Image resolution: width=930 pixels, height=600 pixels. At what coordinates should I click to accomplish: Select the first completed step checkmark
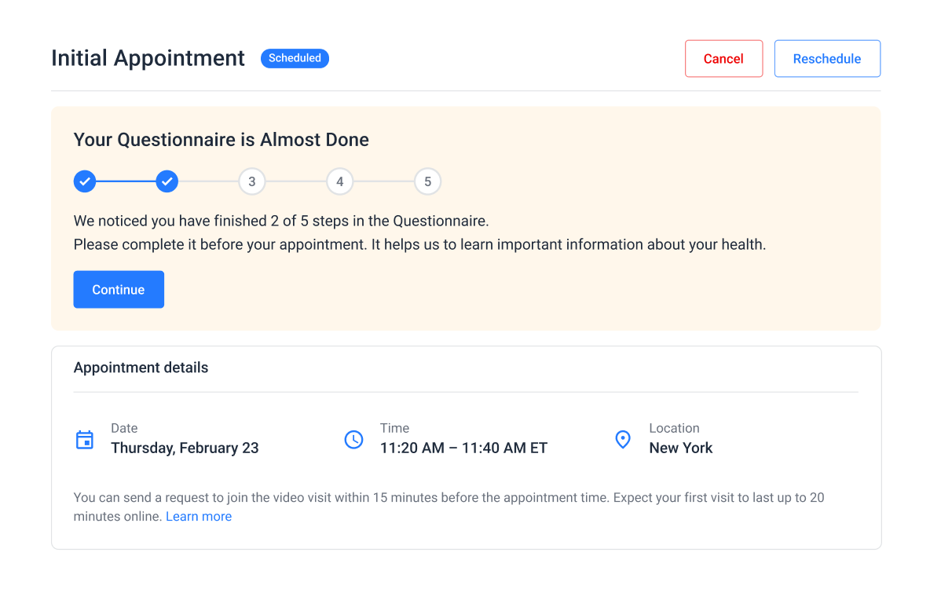[85, 181]
